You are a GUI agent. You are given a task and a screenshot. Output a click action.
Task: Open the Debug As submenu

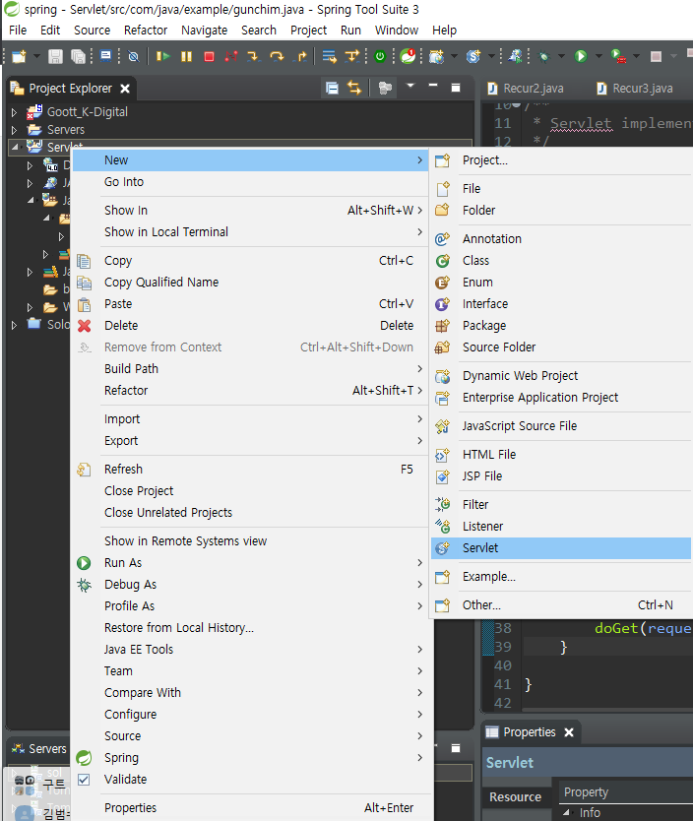tap(250, 585)
